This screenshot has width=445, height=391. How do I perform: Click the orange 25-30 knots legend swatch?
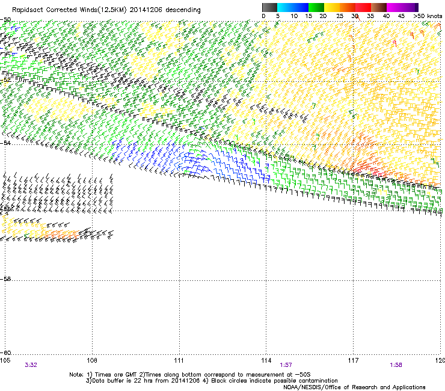click(348, 7)
